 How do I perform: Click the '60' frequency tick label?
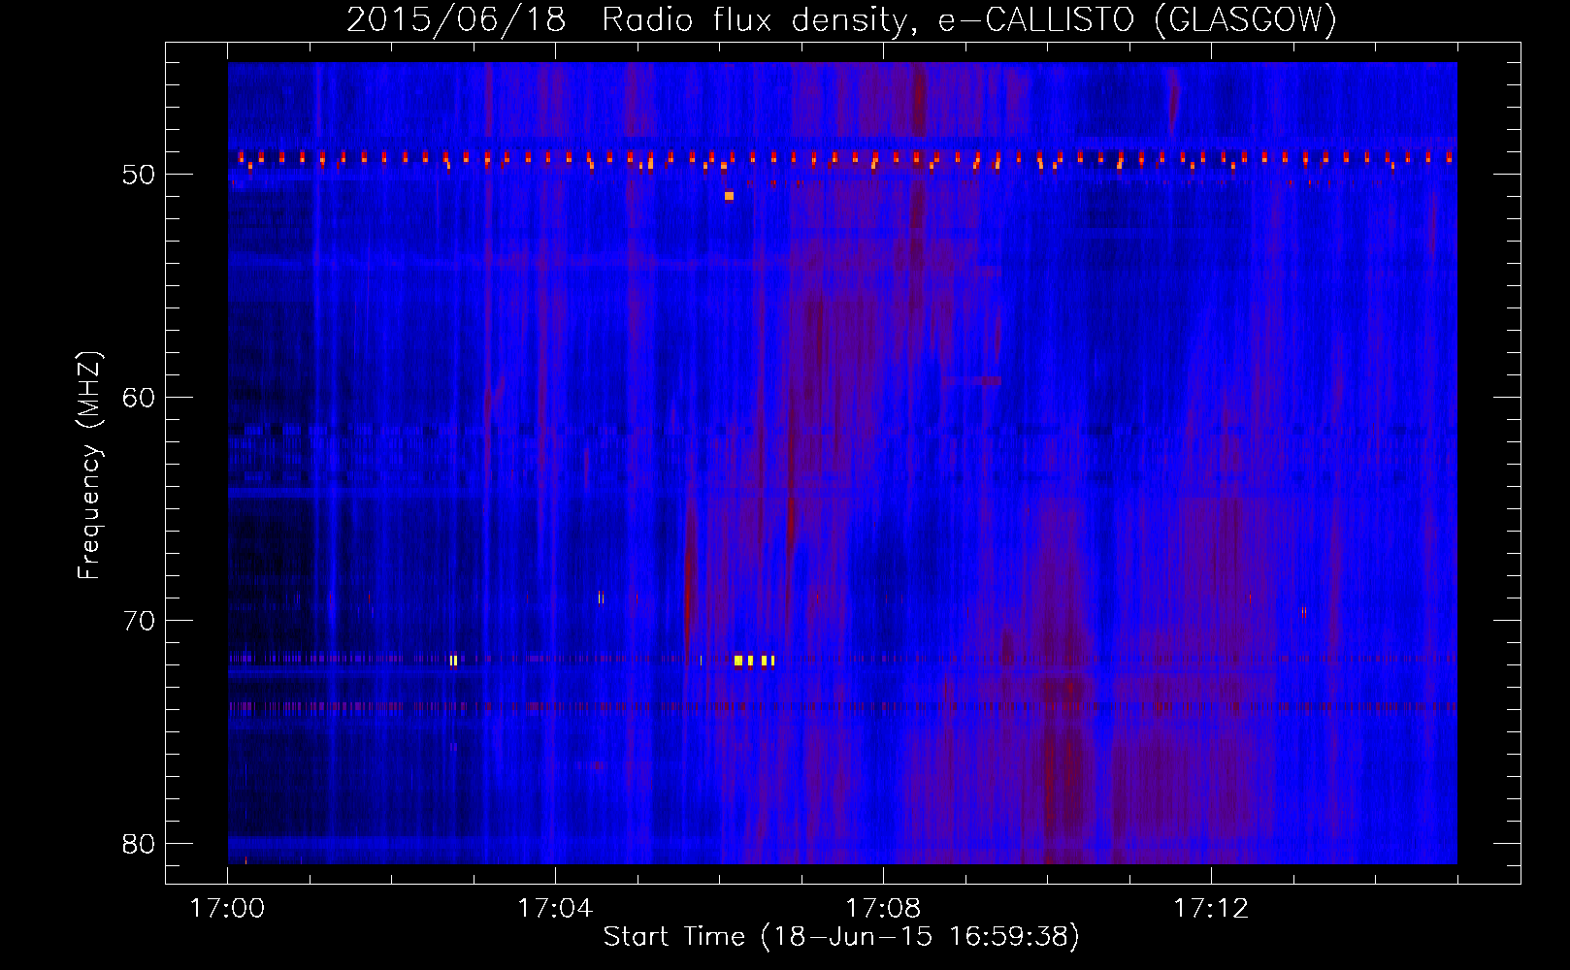(x=139, y=398)
